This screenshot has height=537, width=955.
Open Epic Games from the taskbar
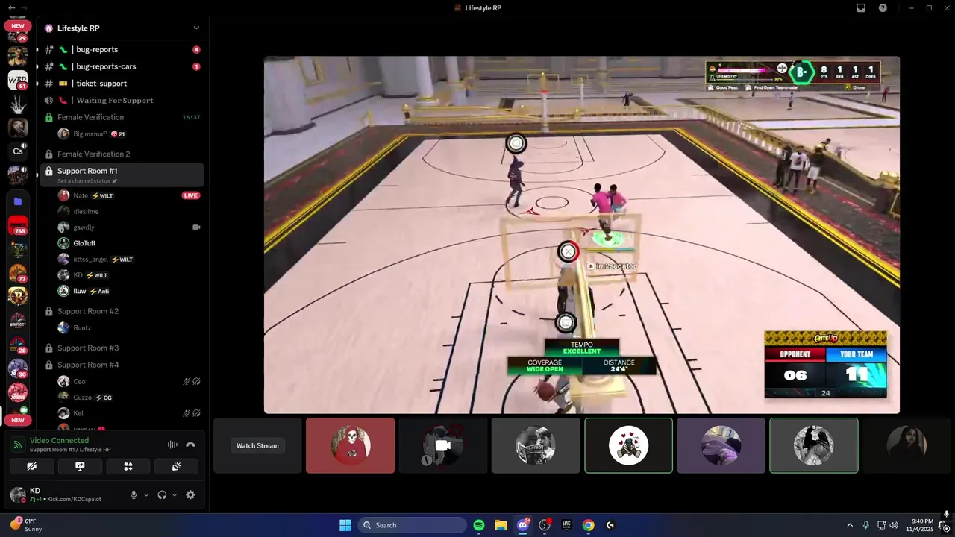pos(566,525)
